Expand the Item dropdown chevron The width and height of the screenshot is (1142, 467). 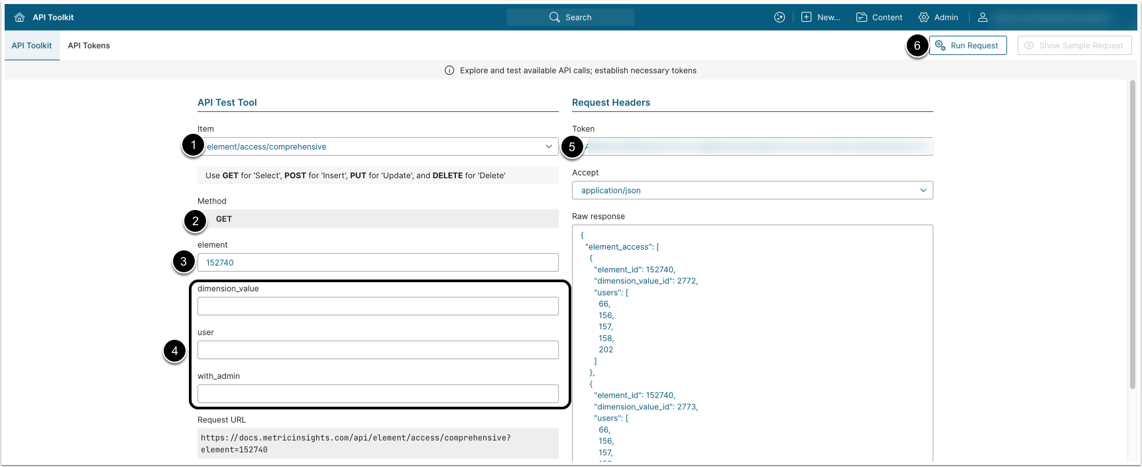[x=549, y=146]
